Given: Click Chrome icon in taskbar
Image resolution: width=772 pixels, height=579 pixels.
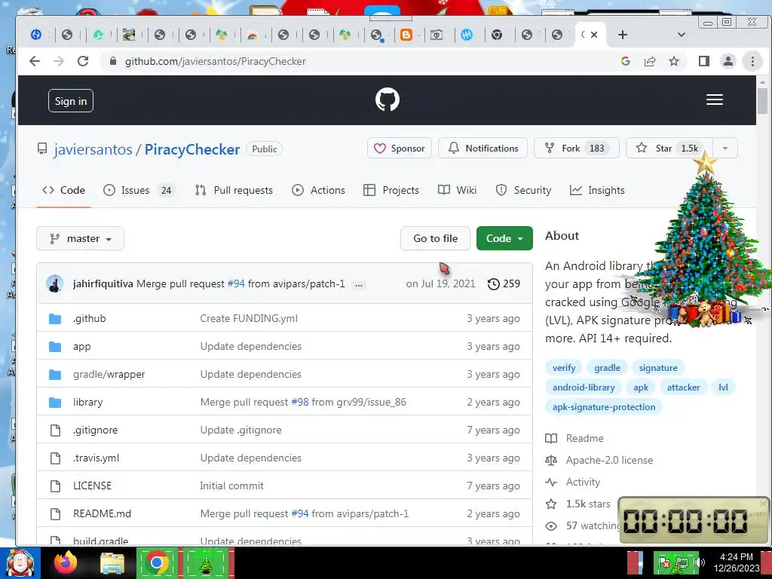Looking at the screenshot, I should click(157, 562).
